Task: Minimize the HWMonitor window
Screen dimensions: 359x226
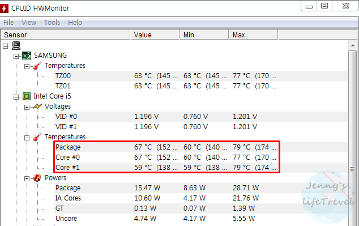Action: [309, 6]
